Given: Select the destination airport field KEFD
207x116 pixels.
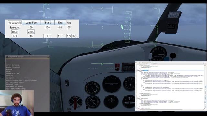Looking at the screenshot, I should click(x=47, y=36).
